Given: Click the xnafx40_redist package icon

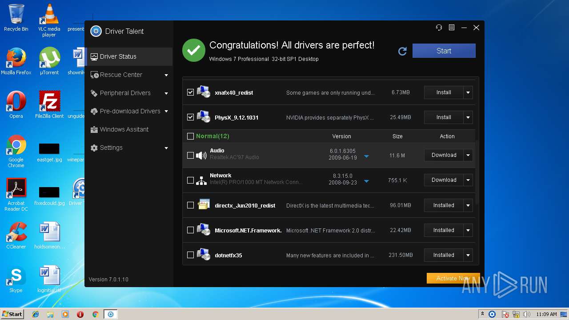Looking at the screenshot, I should point(204,92).
